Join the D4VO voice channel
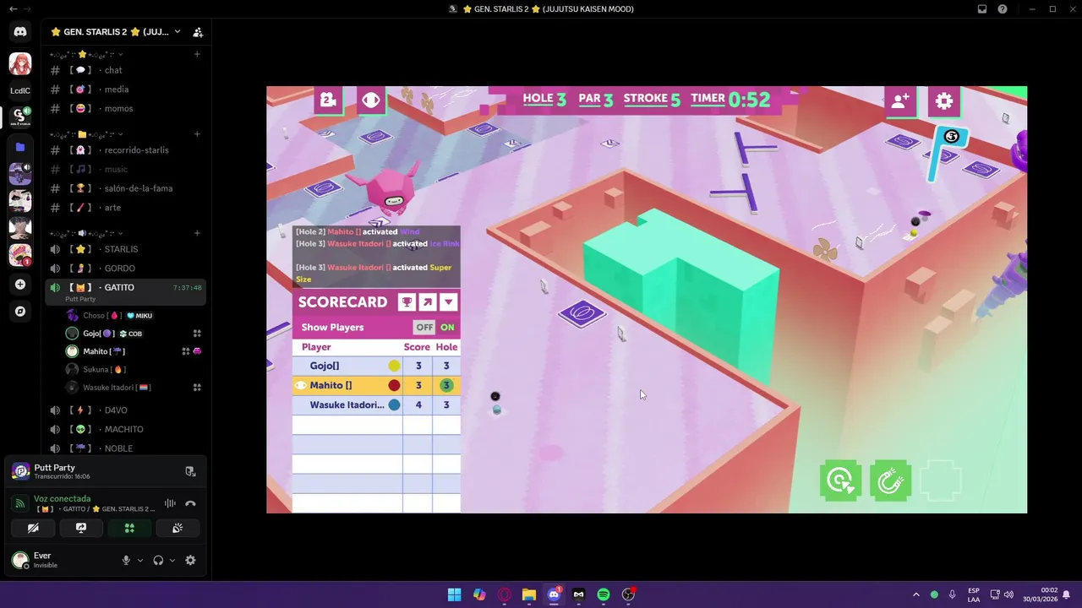Image resolution: width=1082 pixels, height=608 pixels. [x=127, y=410]
